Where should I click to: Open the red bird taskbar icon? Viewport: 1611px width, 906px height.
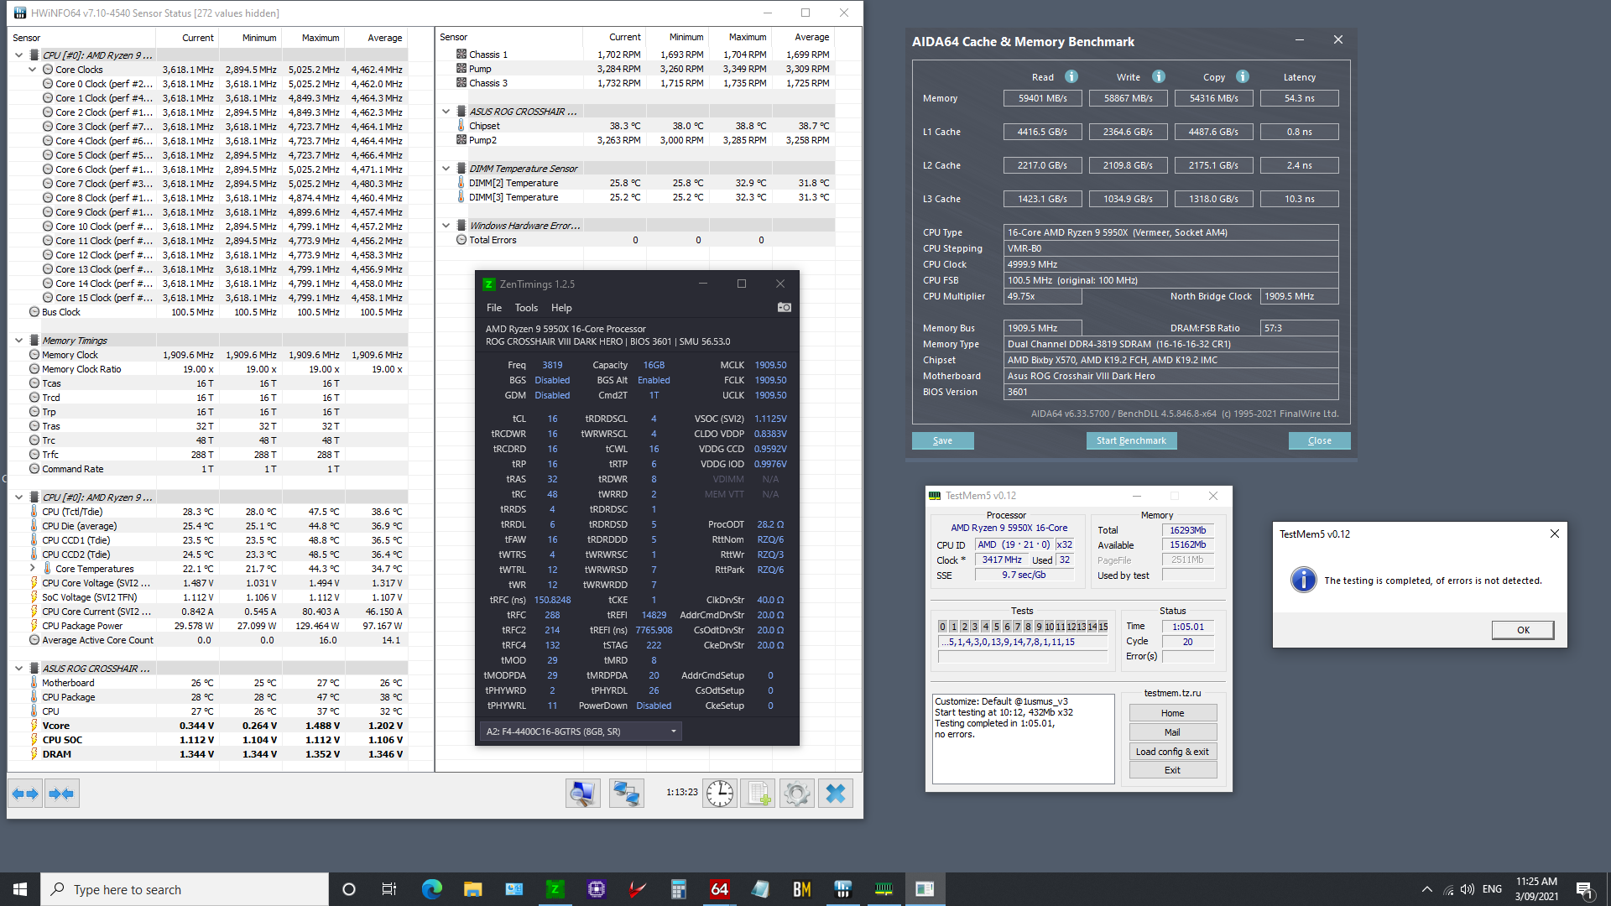[x=638, y=889]
